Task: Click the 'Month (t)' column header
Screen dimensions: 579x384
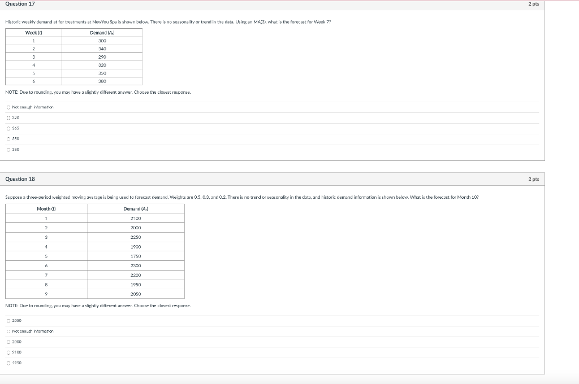Action: [x=45, y=208]
